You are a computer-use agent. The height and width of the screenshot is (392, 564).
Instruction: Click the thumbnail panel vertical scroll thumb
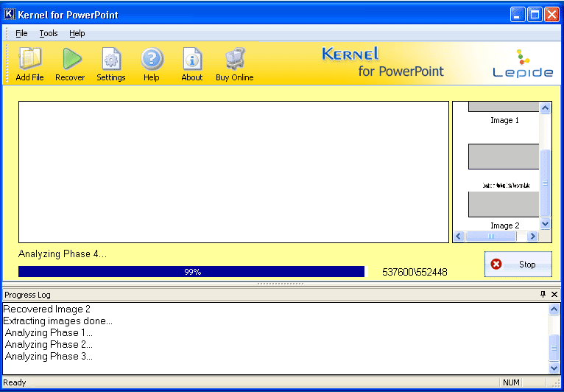tap(546, 183)
